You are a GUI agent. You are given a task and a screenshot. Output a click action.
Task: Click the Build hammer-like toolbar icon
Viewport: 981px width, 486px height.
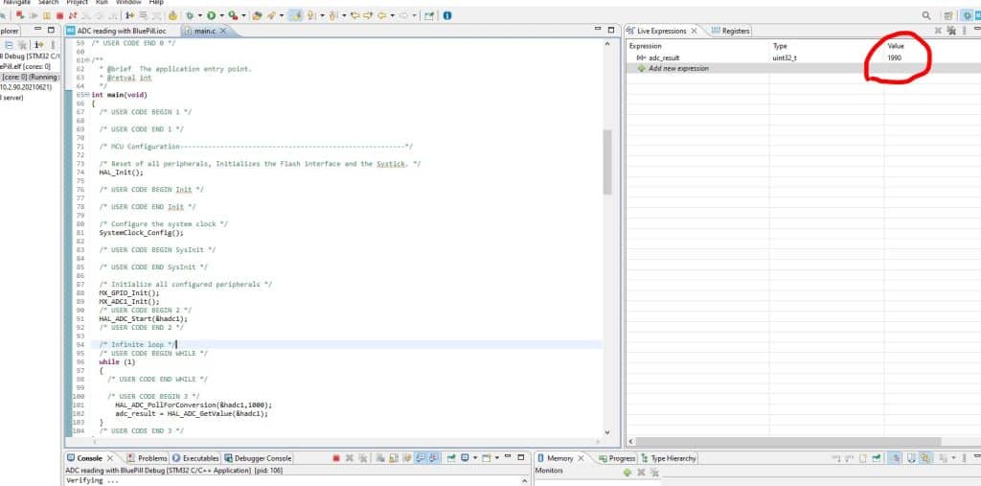point(172,15)
